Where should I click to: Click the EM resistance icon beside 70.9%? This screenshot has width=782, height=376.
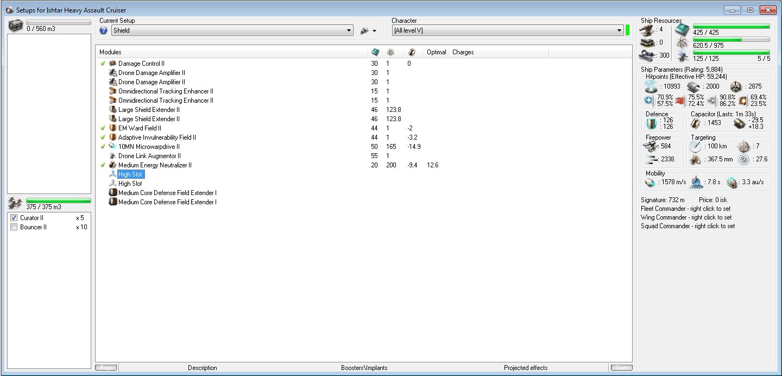[649, 100]
